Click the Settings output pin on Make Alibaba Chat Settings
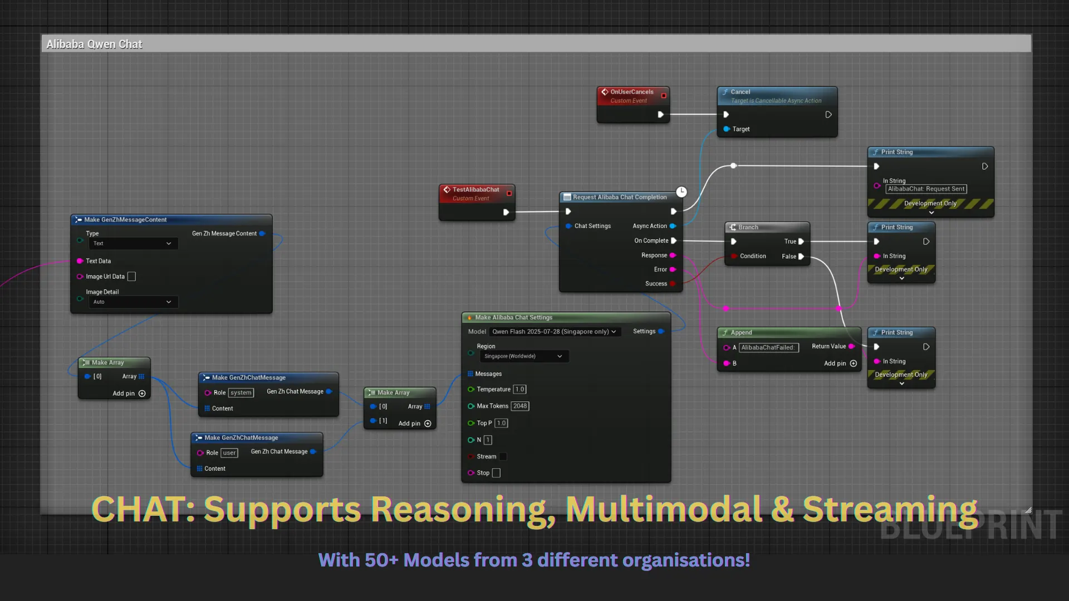The width and height of the screenshot is (1069, 601). coord(661,331)
